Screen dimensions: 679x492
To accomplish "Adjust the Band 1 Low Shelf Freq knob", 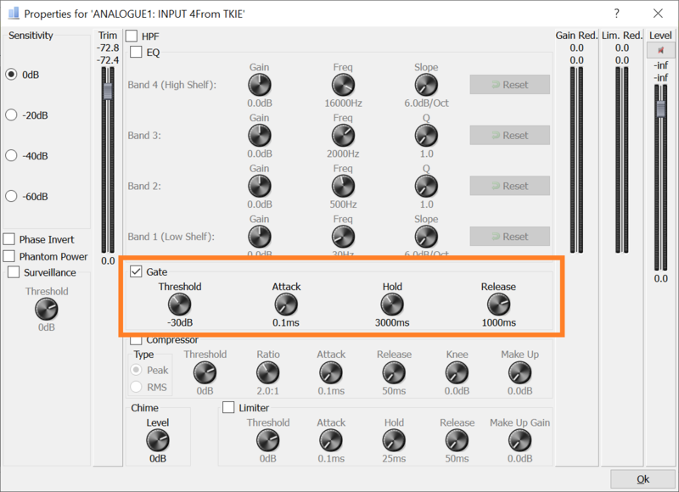I will click(343, 237).
